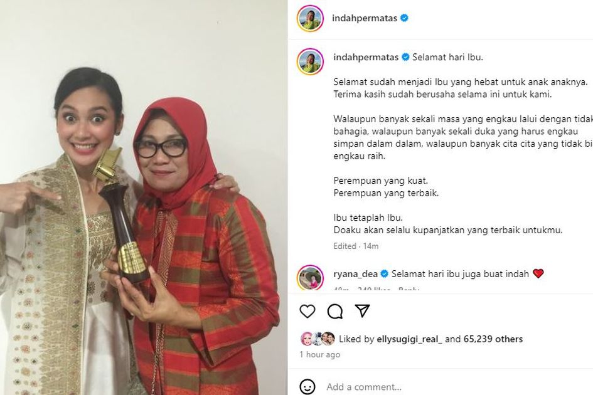
Task: Click the '1 hour ago' timestamp
Action: point(320,354)
